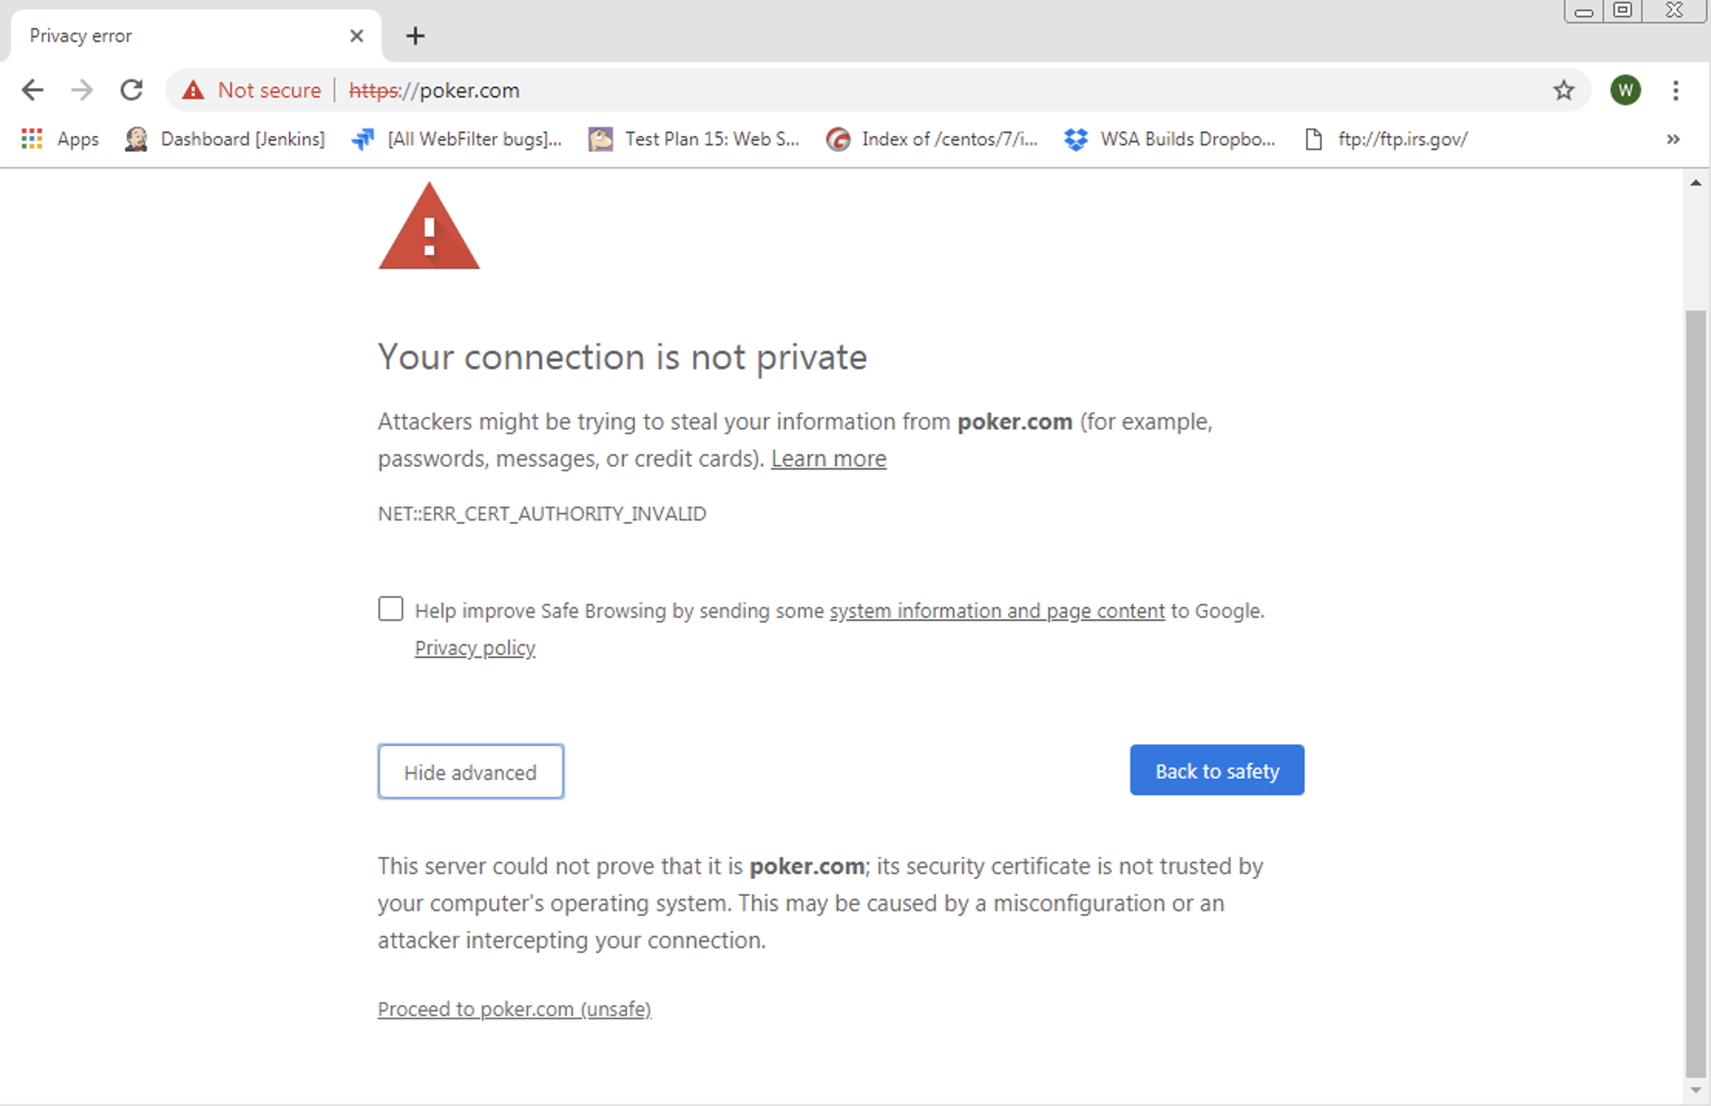Open the Chrome three-dot menu
The image size is (1711, 1106).
pyautogui.click(x=1675, y=90)
